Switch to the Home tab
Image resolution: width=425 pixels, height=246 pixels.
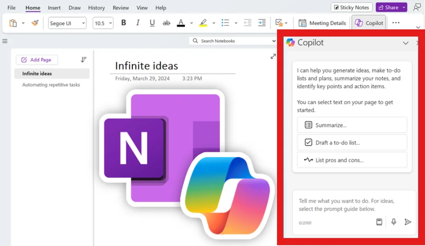tap(33, 8)
